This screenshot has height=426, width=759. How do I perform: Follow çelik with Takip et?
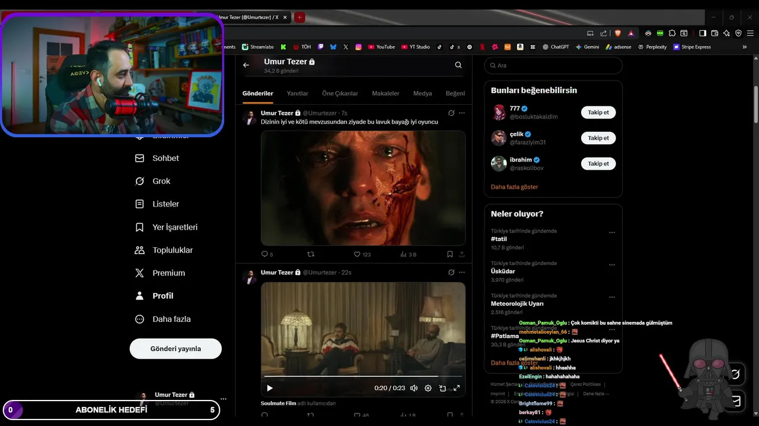tap(598, 138)
